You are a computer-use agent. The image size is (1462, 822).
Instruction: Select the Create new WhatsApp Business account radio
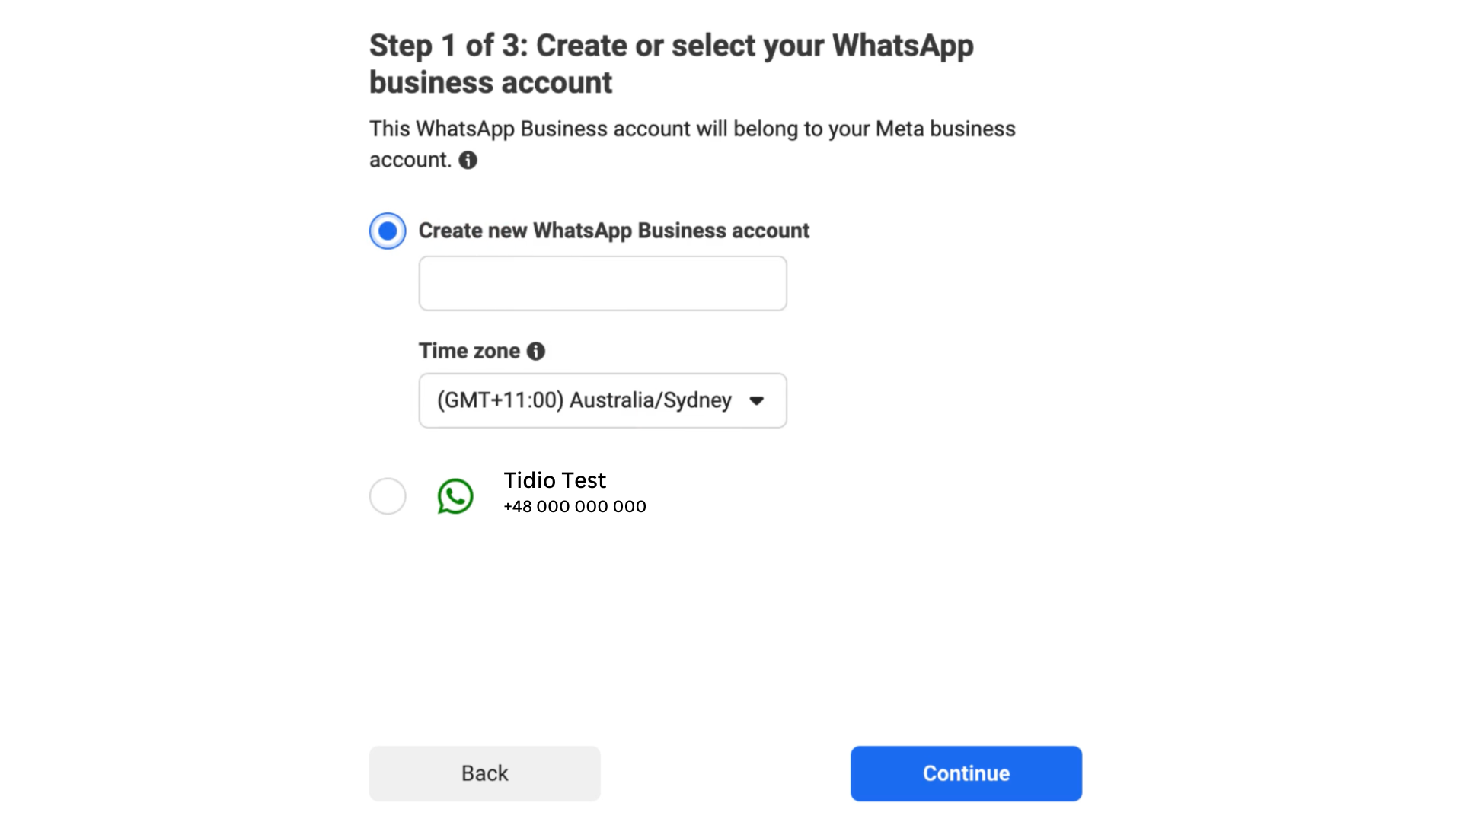tap(388, 231)
